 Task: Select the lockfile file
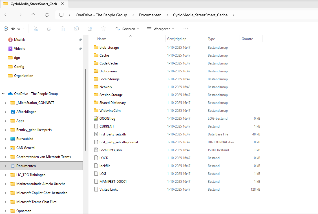(x=105, y=166)
